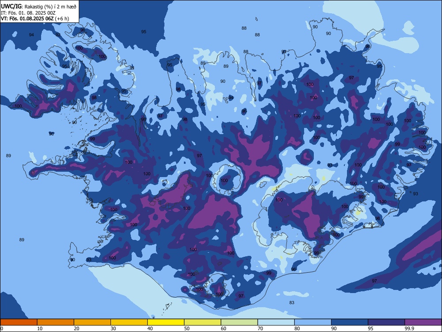442x332 pixels.
Task: Click the legend tick label "10"
Action: [x=40, y=328]
